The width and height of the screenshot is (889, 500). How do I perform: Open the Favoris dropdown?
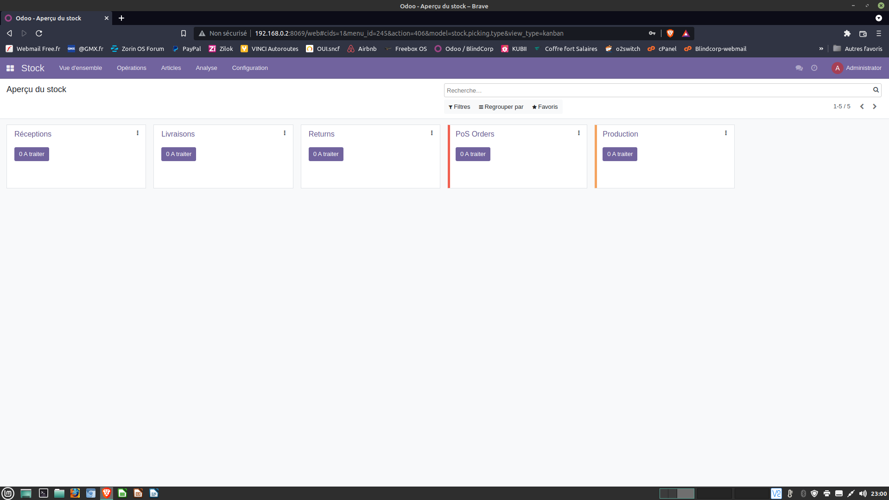point(545,107)
